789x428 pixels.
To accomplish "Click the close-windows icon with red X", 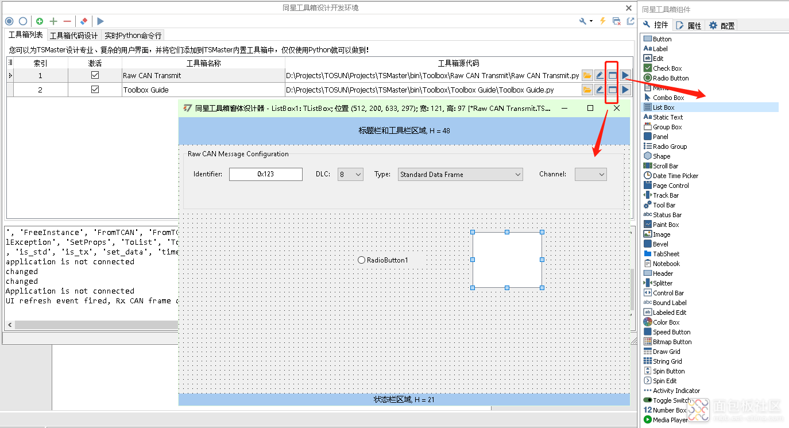I will (x=616, y=21).
